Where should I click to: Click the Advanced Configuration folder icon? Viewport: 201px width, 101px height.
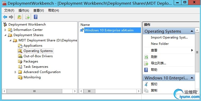click(x=20, y=72)
